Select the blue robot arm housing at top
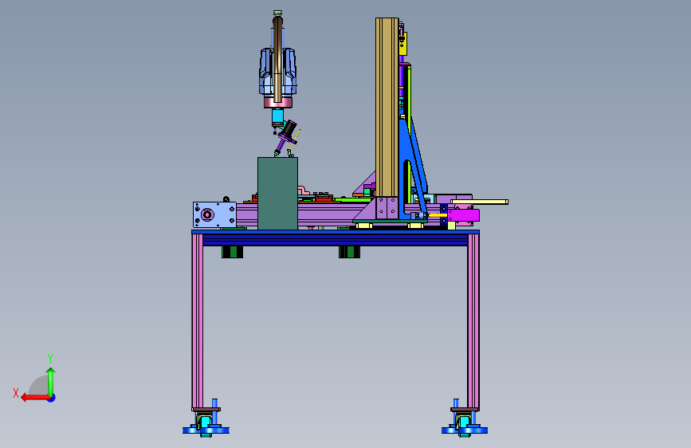Image resolution: width=691 pixels, height=448 pixels. (277, 72)
